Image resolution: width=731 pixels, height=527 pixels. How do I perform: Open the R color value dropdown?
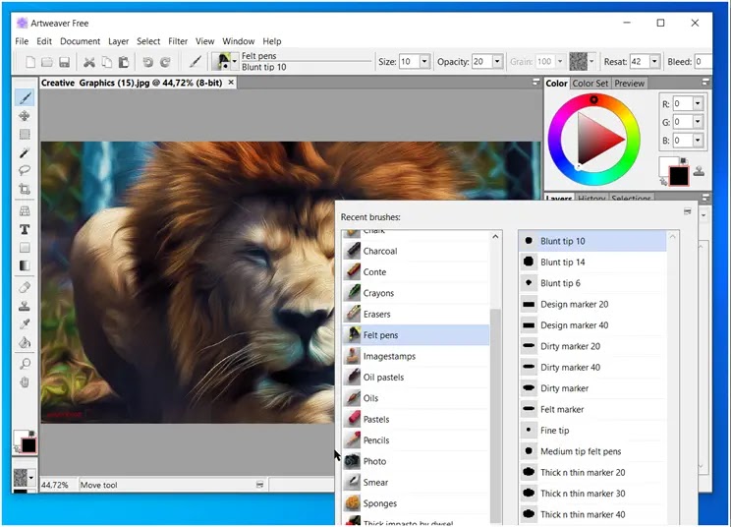(x=698, y=103)
